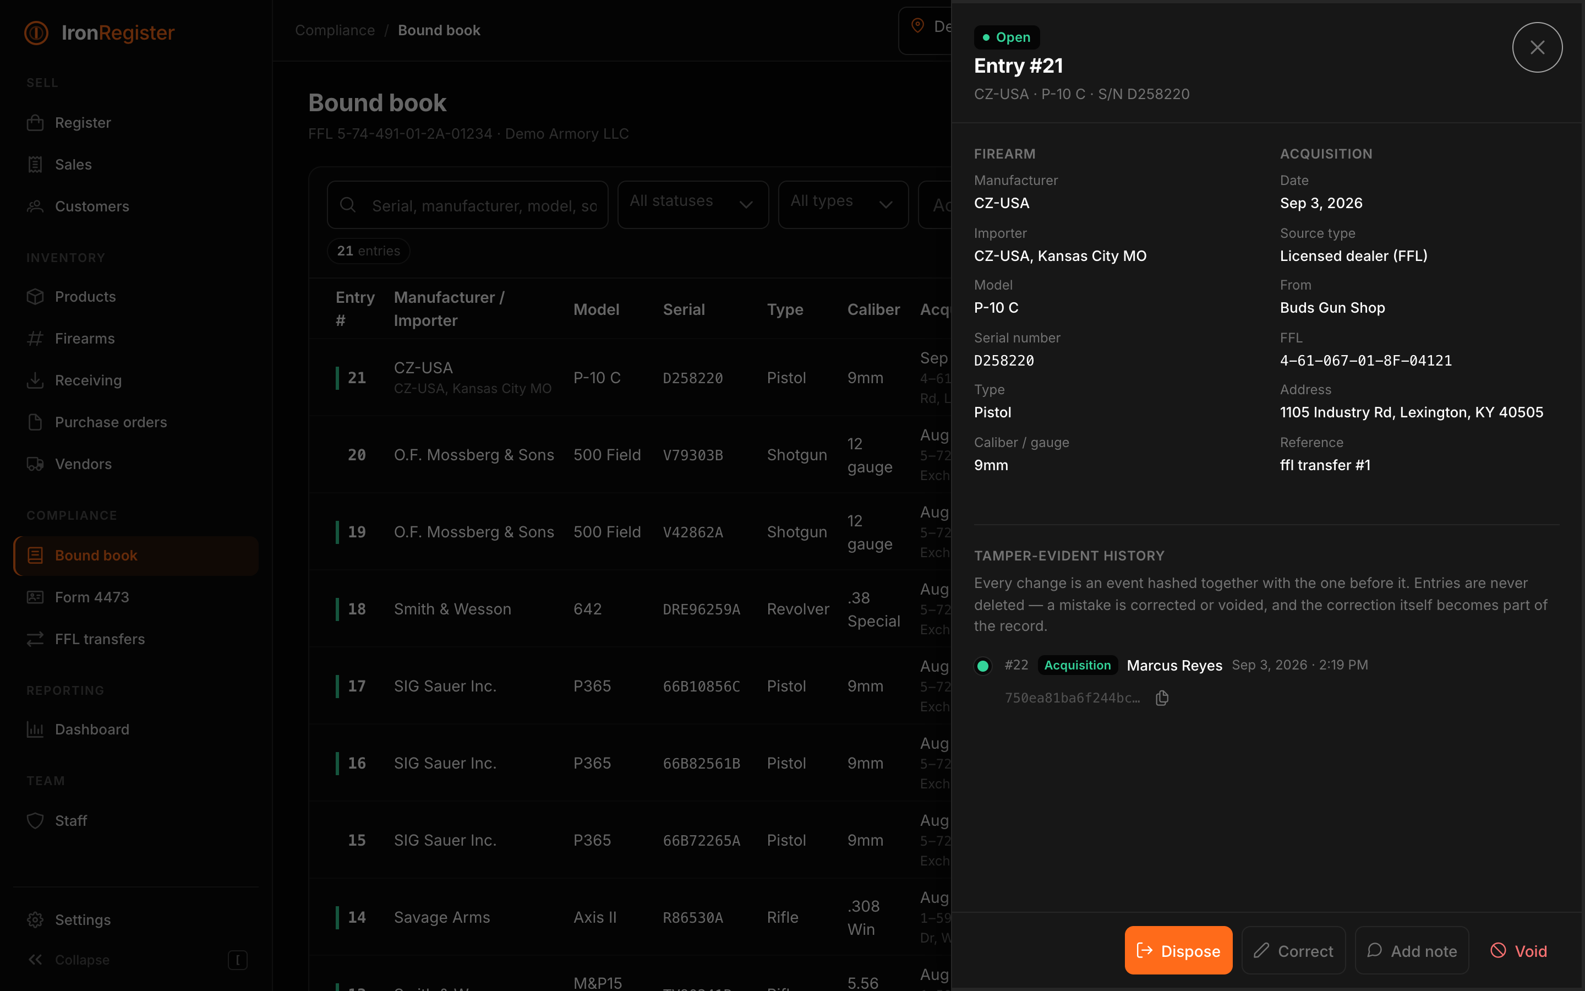Open Vendors from the sidebar
The image size is (1585, 991).
point(135,464)
